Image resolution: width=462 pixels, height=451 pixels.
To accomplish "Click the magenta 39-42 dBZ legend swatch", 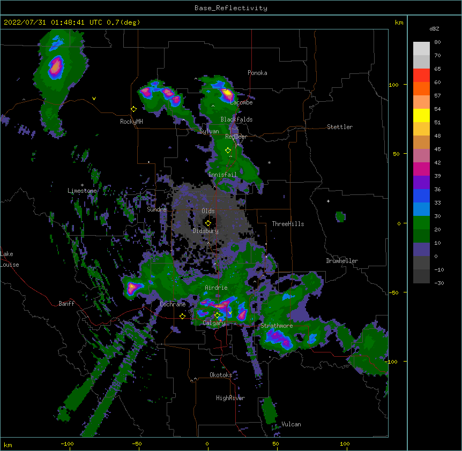I will [x=421, y=169].
